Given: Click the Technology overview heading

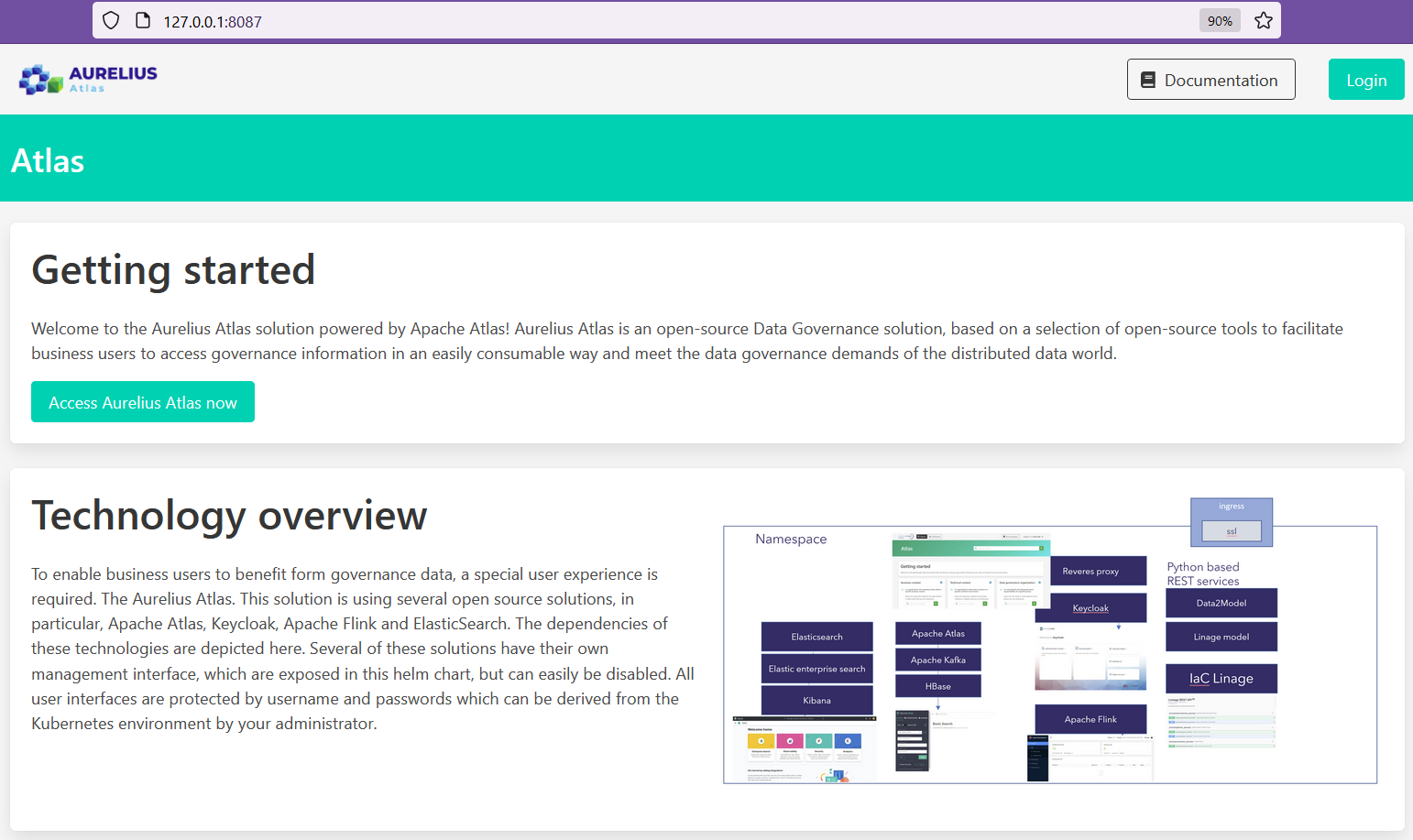Looking at the screenshot, I should click(x=229, y=516).
